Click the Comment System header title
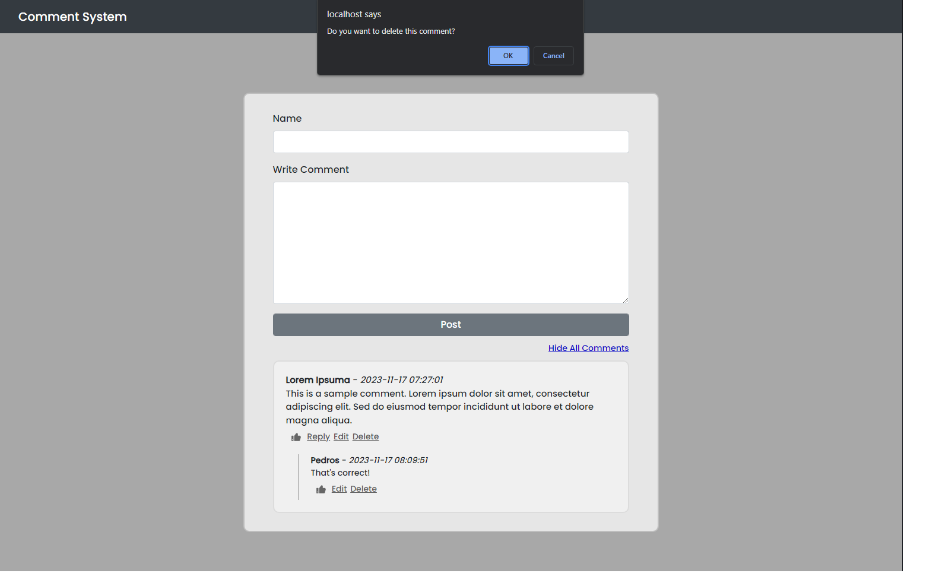The height and width of the screenshot is (573, 939). (x=72, y=17)
